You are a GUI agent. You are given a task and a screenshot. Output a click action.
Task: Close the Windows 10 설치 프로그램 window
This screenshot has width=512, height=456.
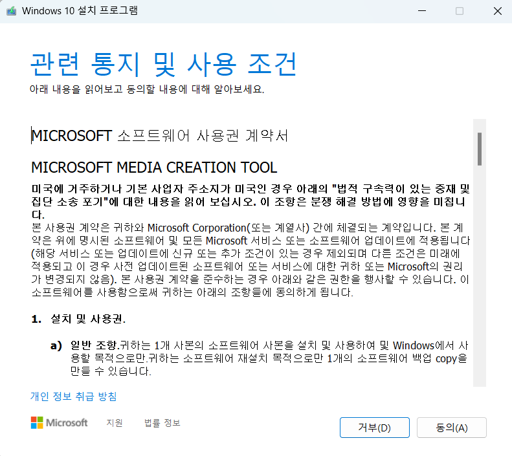click(497, 11)
